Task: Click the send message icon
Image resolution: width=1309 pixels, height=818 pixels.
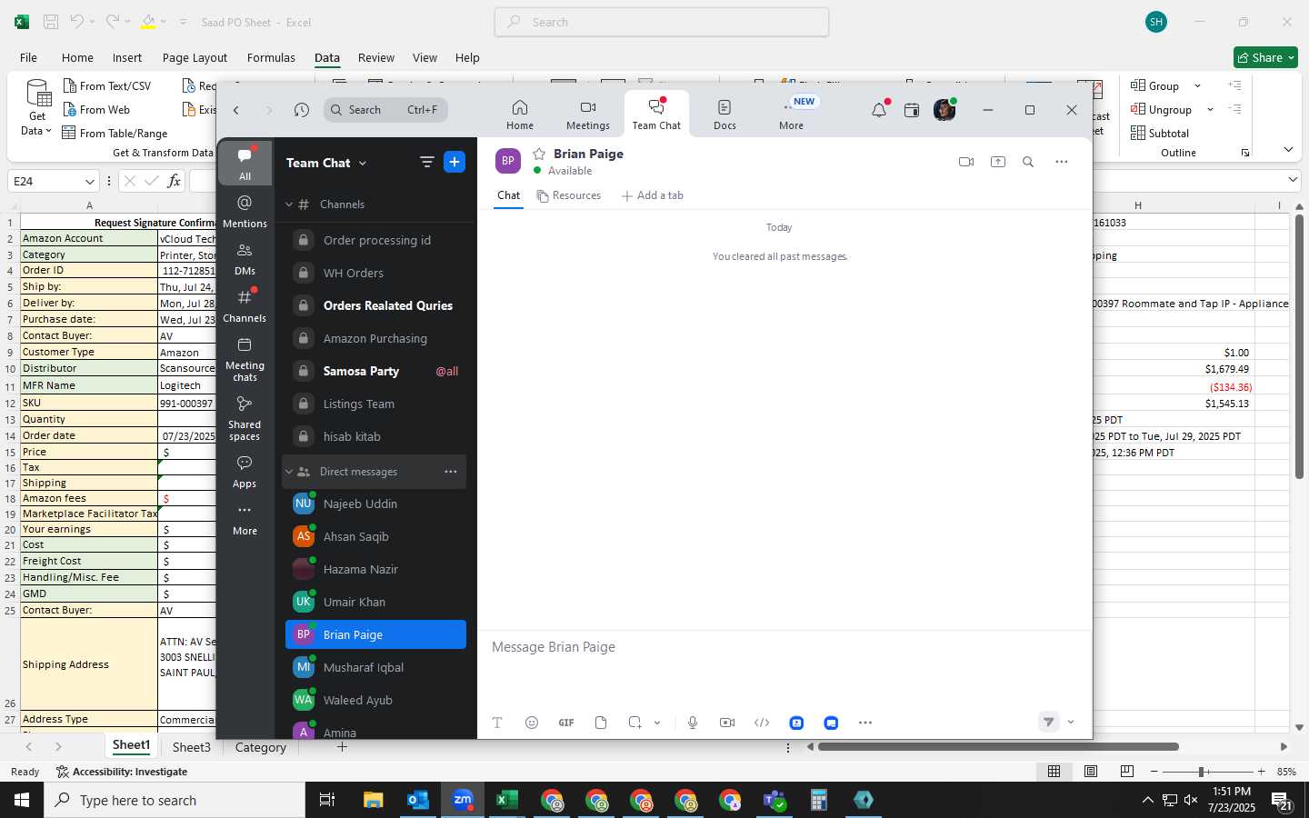Action: pos(1048,722)
